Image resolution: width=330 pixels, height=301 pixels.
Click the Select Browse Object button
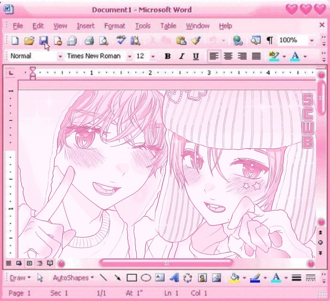[320, 243]
